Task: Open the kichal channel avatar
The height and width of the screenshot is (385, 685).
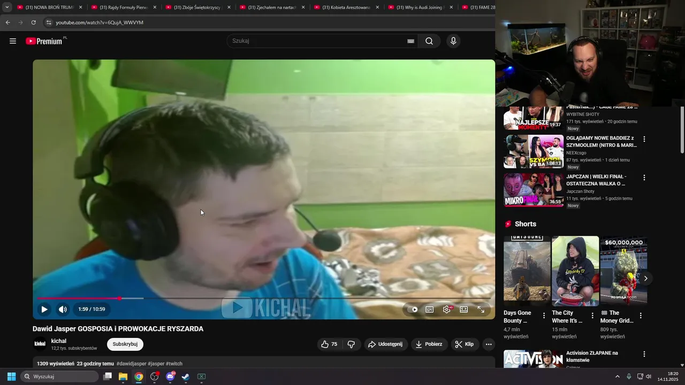Action: 40,344
